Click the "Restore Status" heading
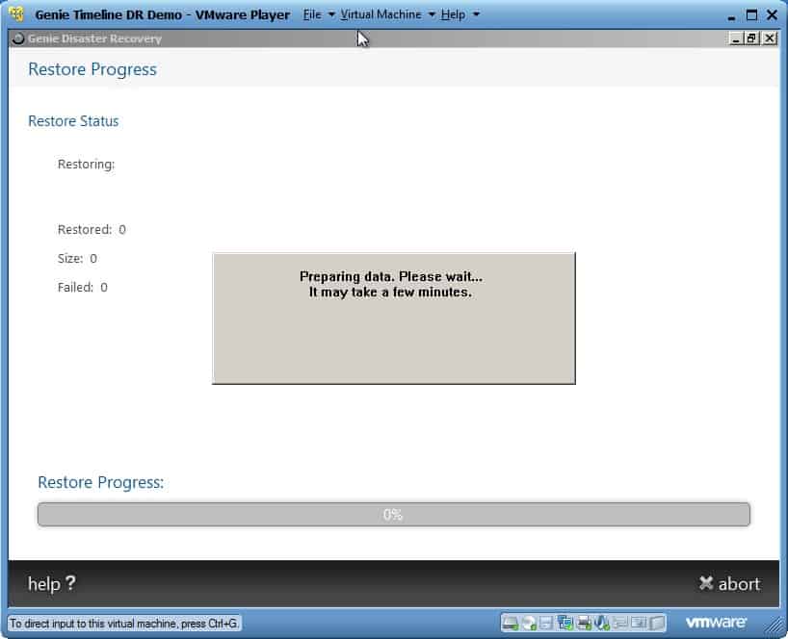 [73, 121]
